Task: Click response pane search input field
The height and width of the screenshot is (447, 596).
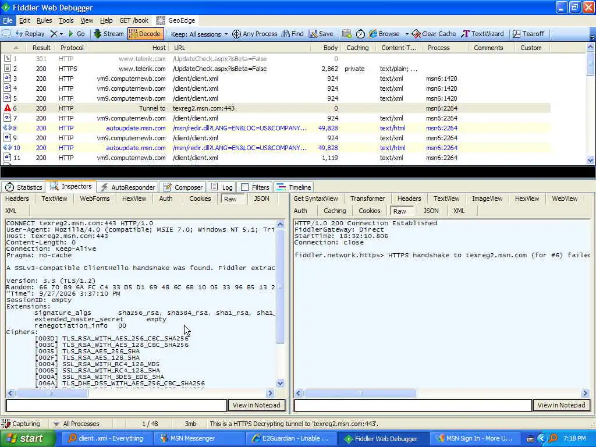Action: (x=413, y=405)
